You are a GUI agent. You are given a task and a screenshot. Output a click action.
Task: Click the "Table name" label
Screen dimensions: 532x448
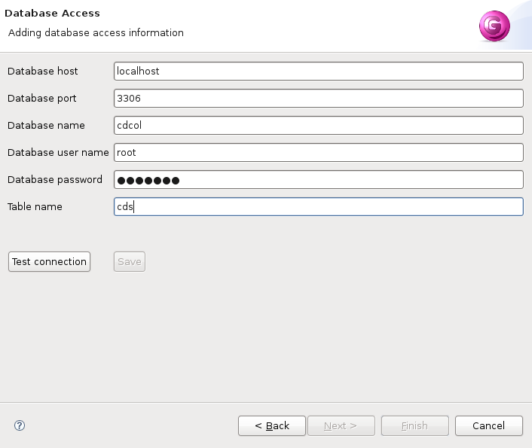point(35,206)
